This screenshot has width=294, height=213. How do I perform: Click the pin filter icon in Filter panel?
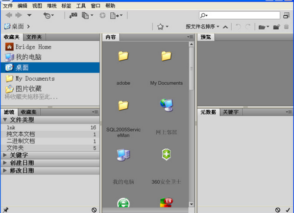[5, 210]
